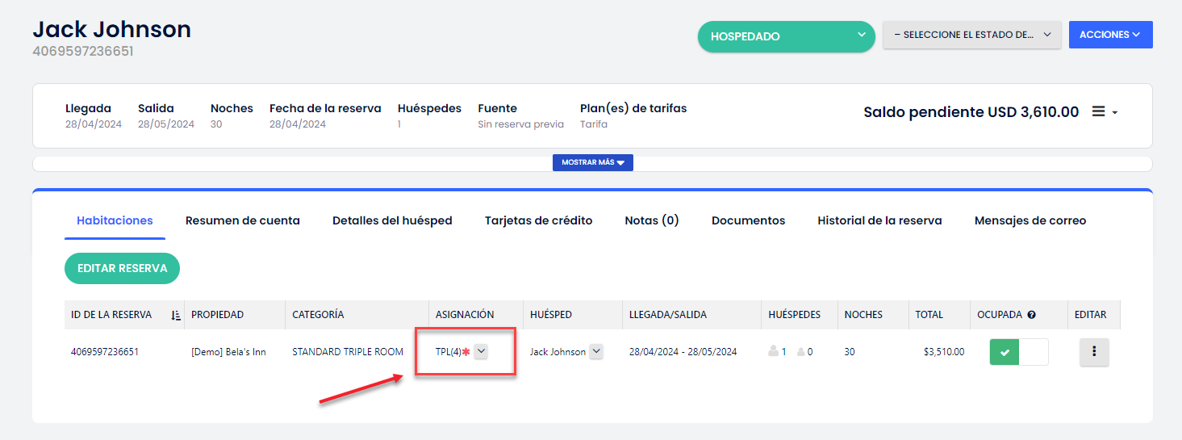This screenshot has height=440, width=1182.
Task: Click the ID de la reserva sort icon
Action: (x=176, y=315)
